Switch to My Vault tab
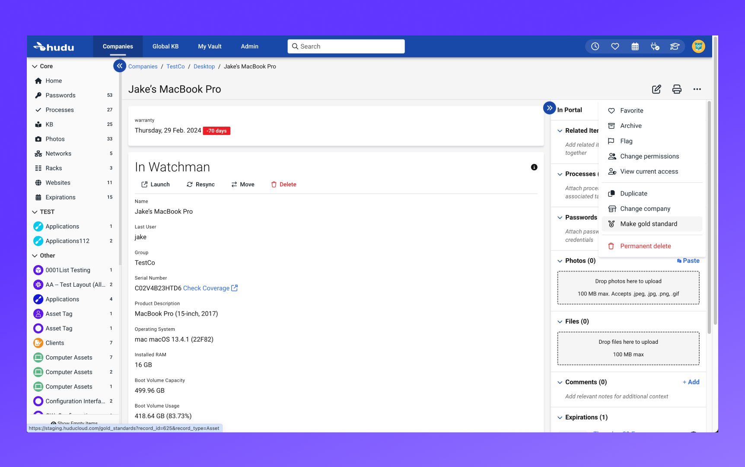745x467 pixels. 210,46
